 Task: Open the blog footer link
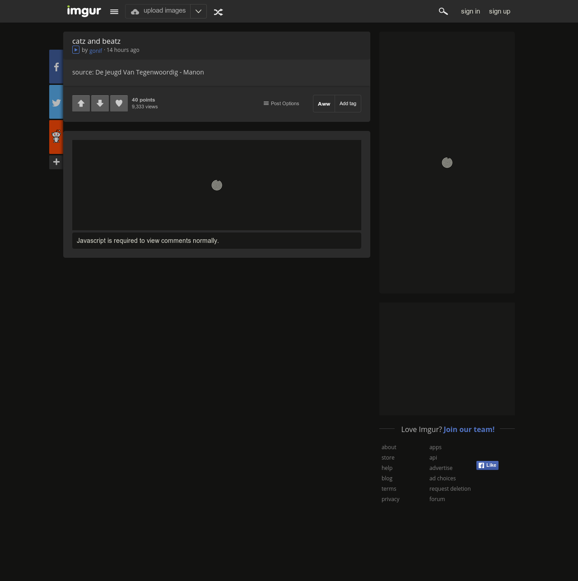[387, 479]
